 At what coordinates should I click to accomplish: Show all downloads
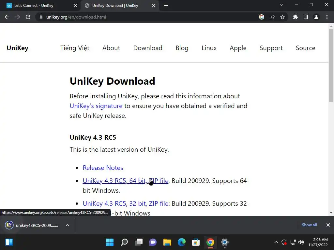pyautogui.click(x=309, y=225)
